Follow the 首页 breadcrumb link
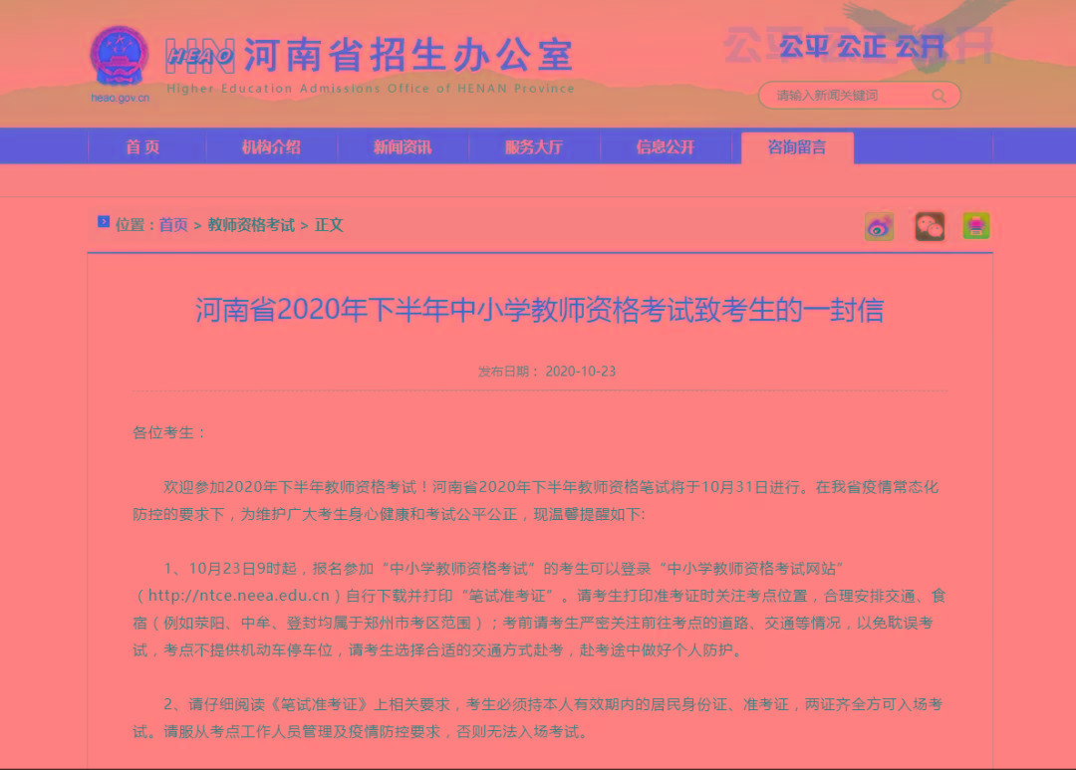The width and height of the screenshot is (1076, 770). (x=173, y=224)
